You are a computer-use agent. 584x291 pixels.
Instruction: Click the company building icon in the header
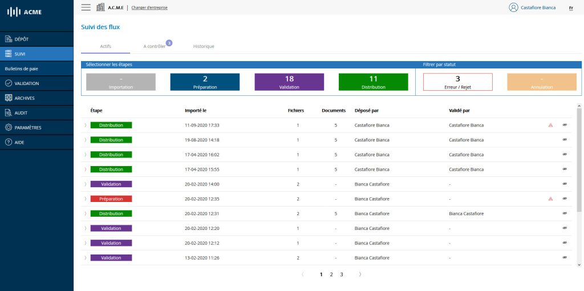[100, 7]
